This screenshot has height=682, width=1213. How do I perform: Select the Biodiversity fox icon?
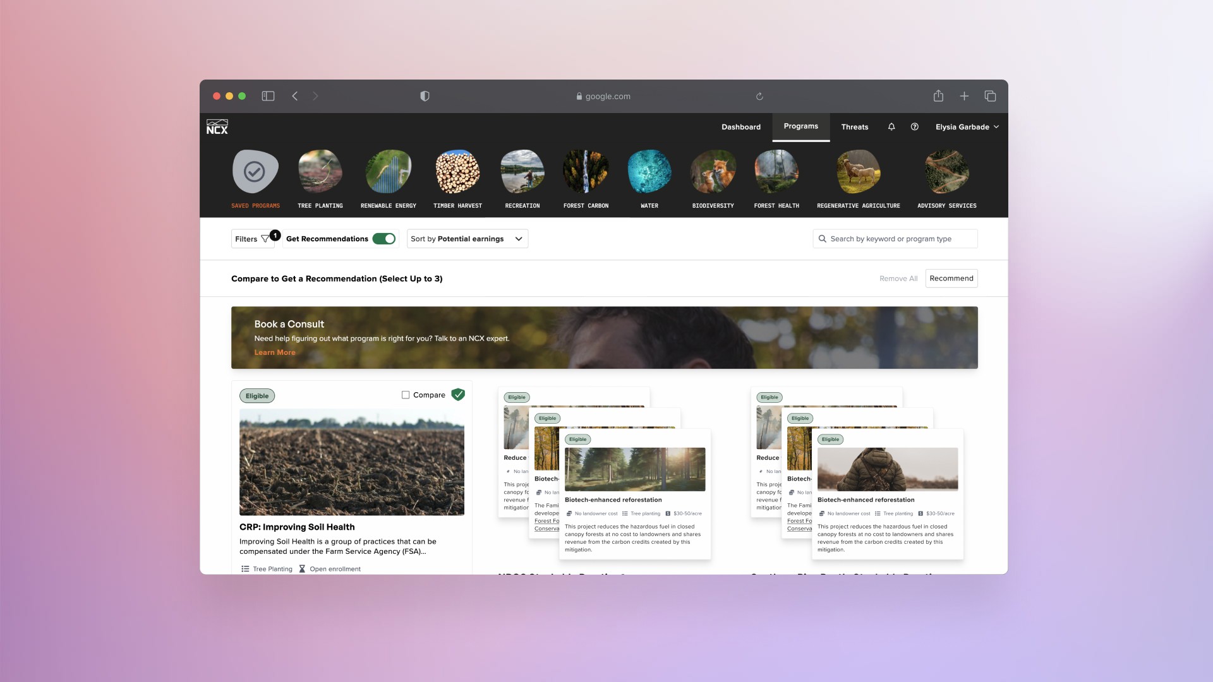click(x=713, y=172)
